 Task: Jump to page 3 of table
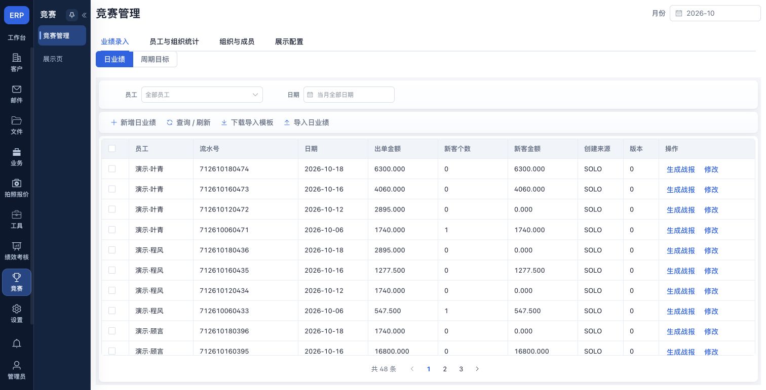461,369
